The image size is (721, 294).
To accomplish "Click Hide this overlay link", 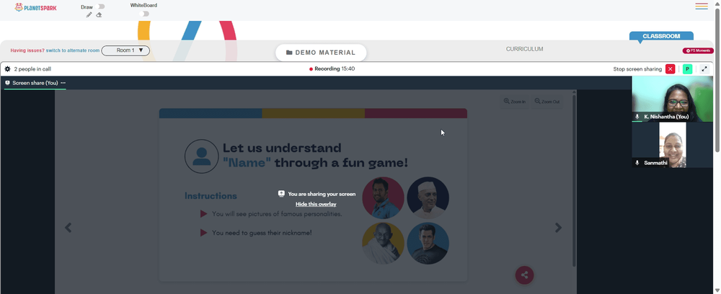I will (316, 204).
